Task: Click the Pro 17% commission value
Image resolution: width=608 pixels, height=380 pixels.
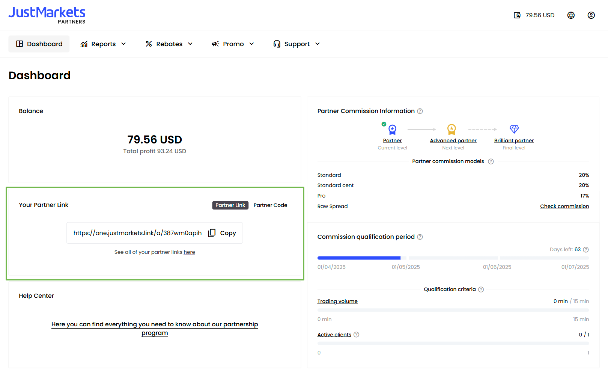Action: pyautogui.click(x=585, y=196)
